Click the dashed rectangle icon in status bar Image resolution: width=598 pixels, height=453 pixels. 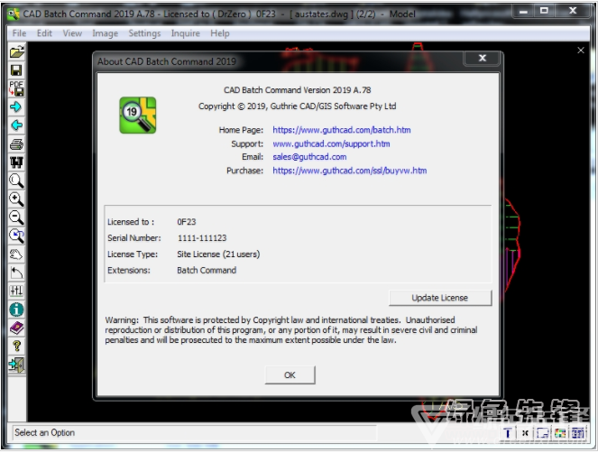click(542, 433)
